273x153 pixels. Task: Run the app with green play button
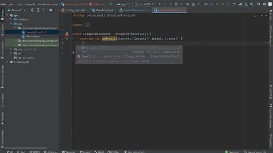[159, 4]
